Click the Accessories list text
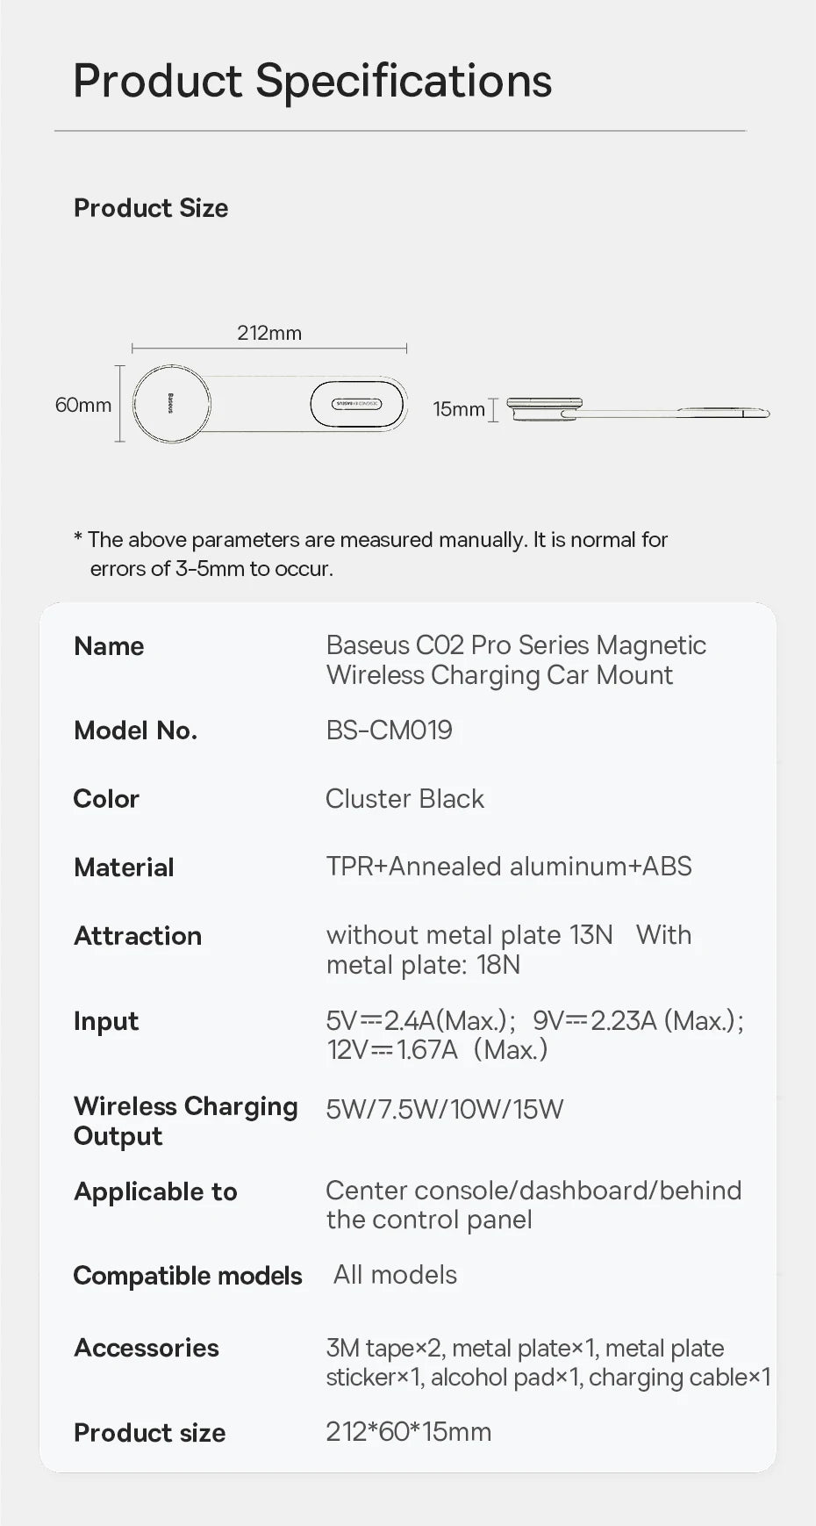The image size is (816, 1526). coord(548,1363)
